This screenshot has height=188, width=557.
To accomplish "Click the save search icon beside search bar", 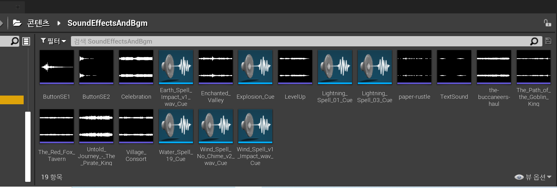I will click(548, 41).
